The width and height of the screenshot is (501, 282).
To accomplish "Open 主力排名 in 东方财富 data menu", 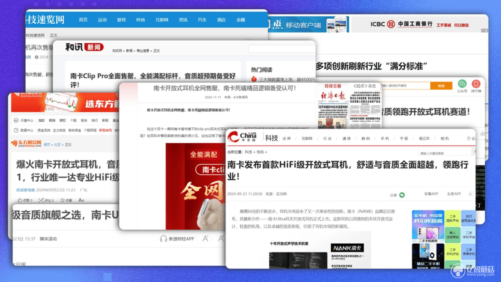I will point(59,130).
